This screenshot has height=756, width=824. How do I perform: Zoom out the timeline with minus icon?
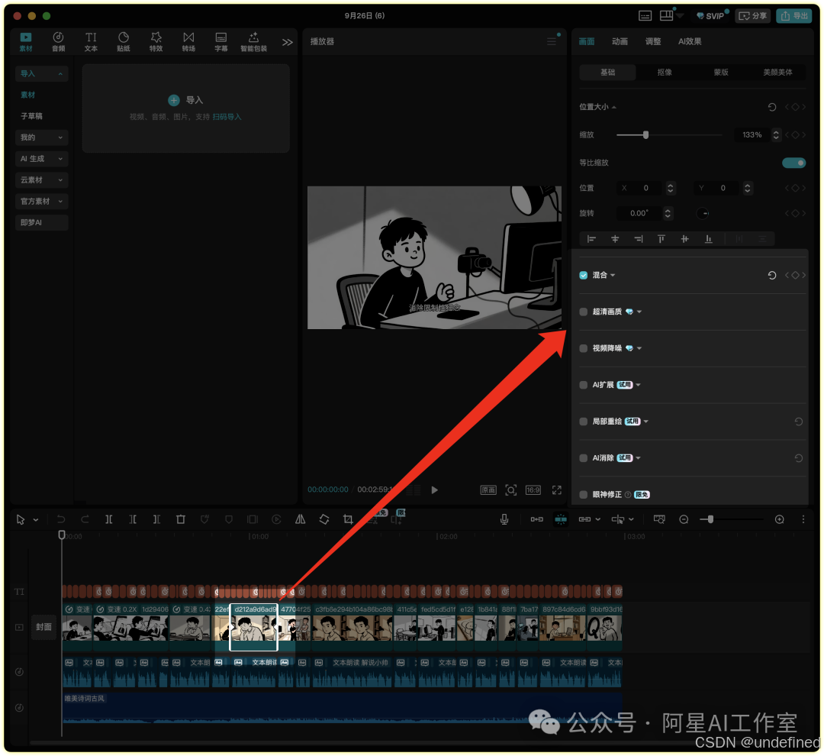(x=684, y=519)
